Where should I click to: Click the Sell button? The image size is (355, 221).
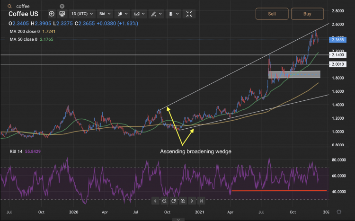click(272, 14)
